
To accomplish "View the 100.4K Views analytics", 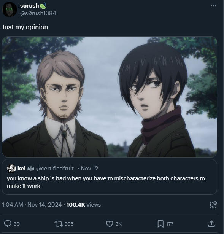I will 84,205.
